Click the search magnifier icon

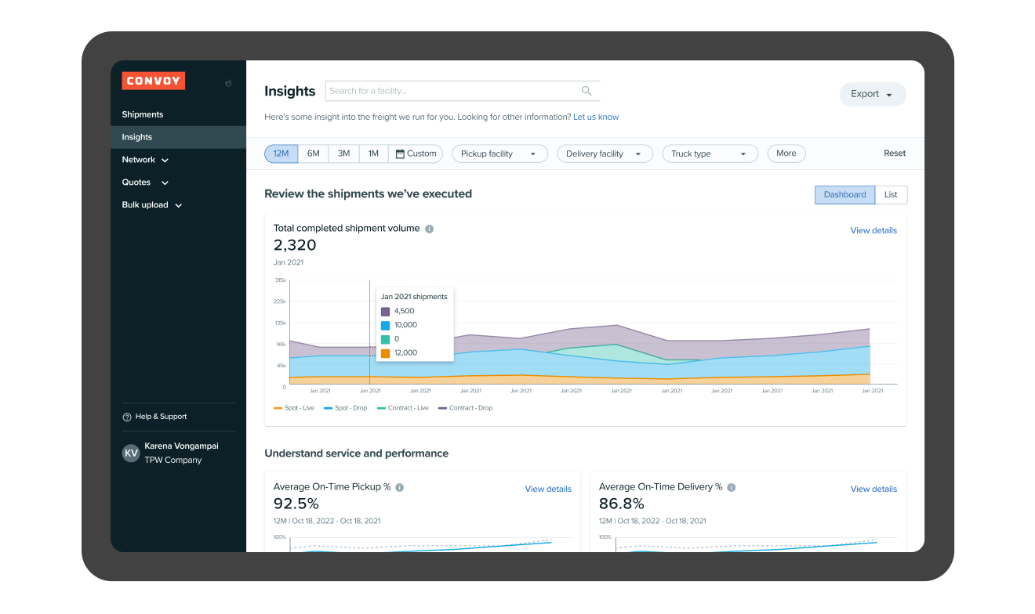(x=586, y=90)
